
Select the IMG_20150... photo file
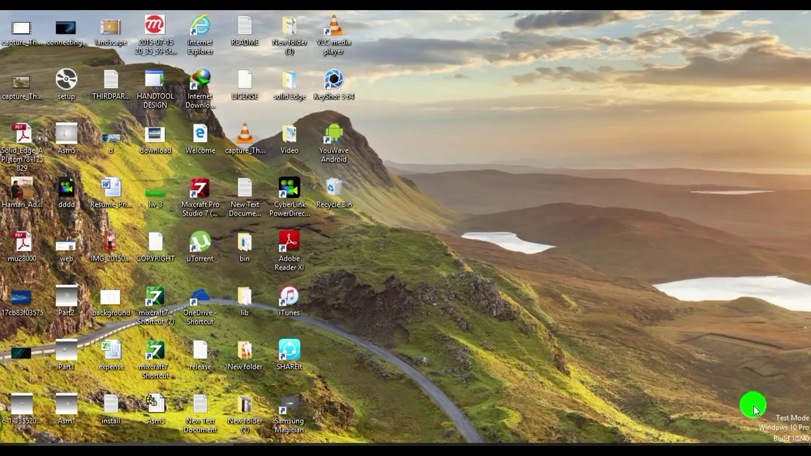click(111, 248)
